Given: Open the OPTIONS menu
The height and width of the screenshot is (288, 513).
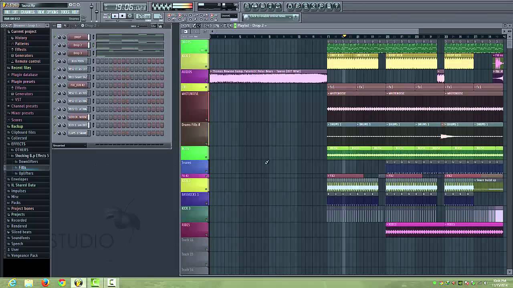Looking at the screenshot, I should pos(52,12).
